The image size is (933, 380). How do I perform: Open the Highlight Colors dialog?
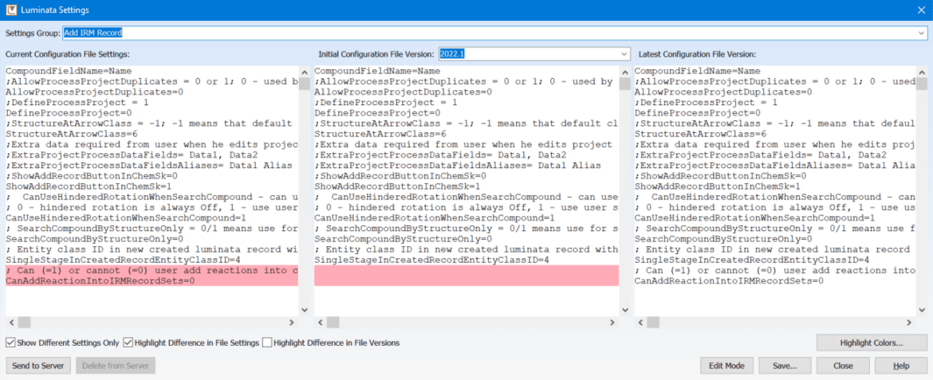872,343
